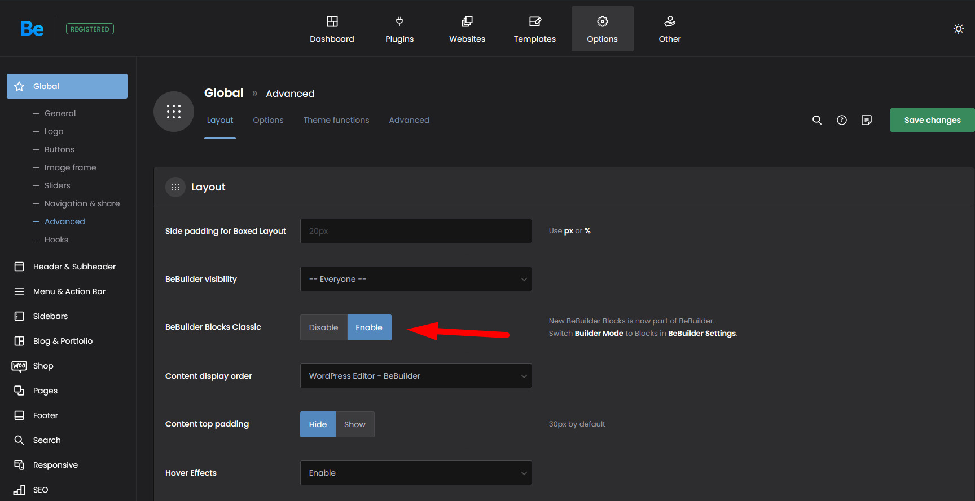Open the Templates icon in top navigation

(535, 21)
